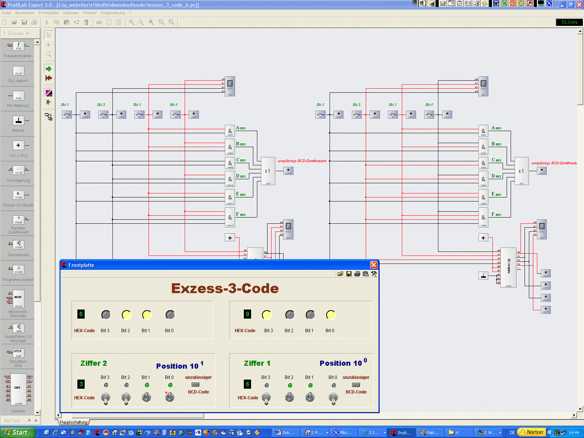Click the Frontplatte toolbar save icon

point(349,274)
